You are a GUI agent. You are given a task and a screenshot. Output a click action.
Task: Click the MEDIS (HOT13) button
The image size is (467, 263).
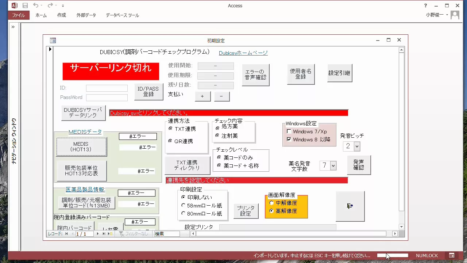pyautogui.click(x=81, y=147)
